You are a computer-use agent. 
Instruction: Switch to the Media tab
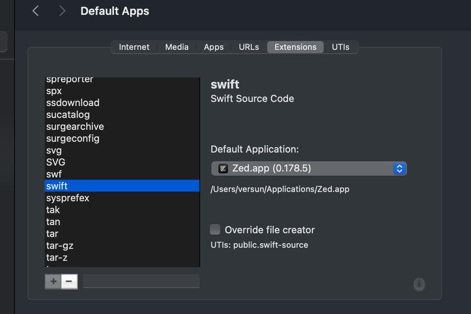point(177,47)
